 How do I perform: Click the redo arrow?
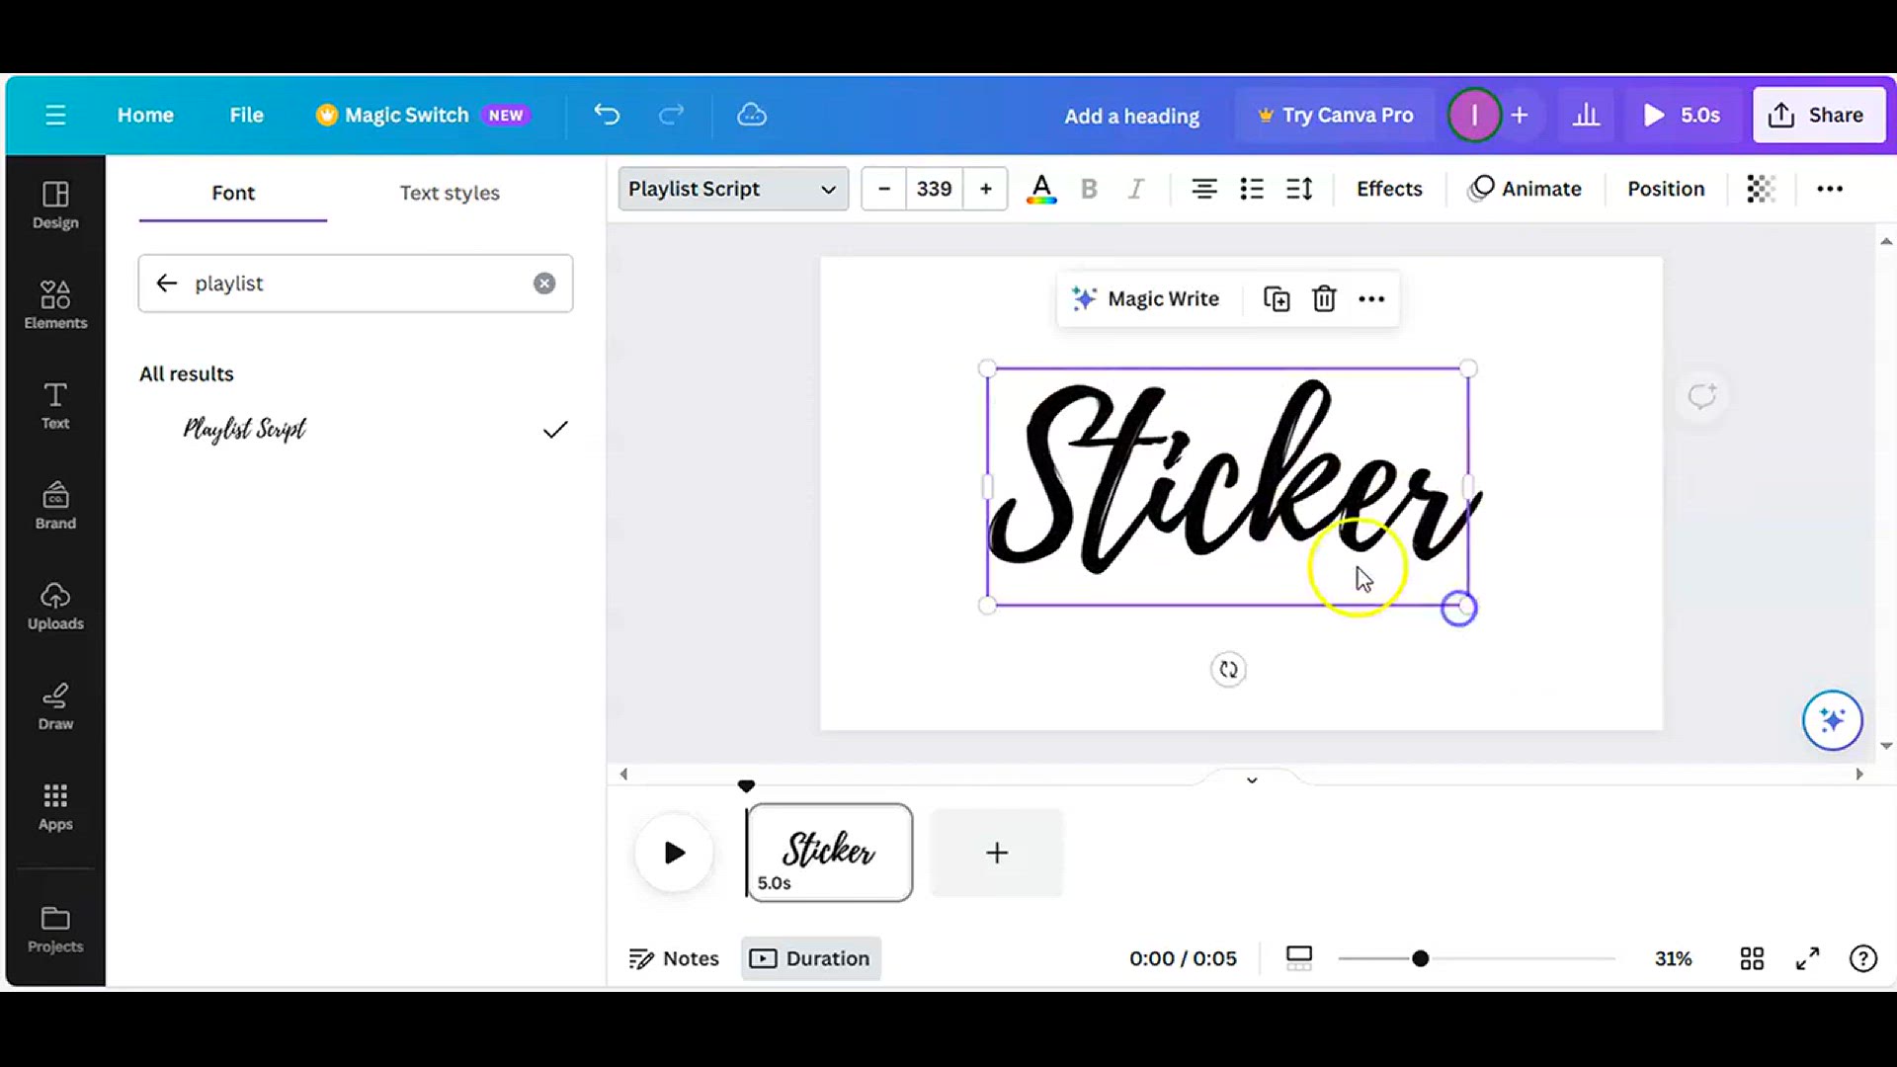672,115
